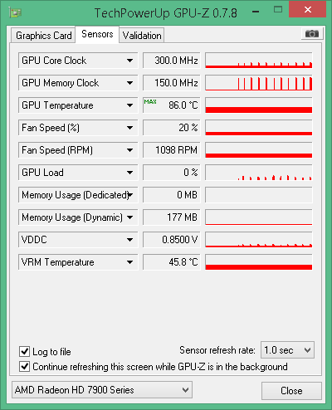Click the camera screenshot icon
The height and width of the screenshot is (410, 332).
(x=312, y=34)
